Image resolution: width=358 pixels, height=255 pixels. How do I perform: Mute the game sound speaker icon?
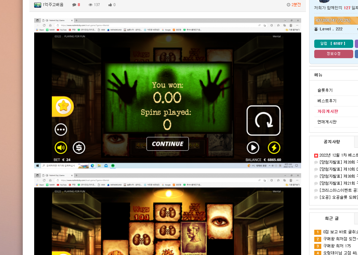click(61, 148)
